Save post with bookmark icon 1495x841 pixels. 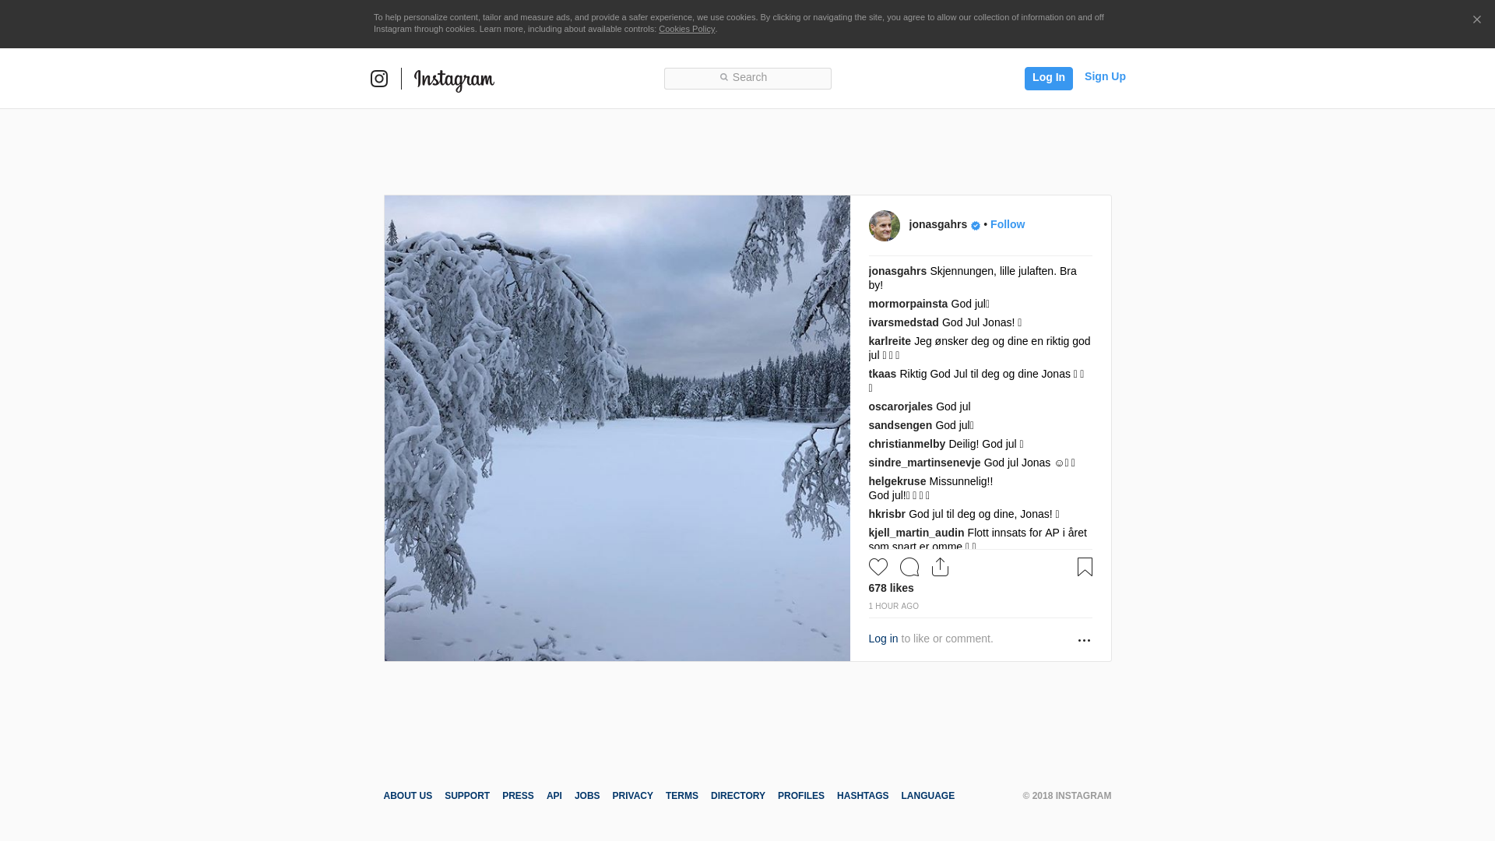point(1085,567)
